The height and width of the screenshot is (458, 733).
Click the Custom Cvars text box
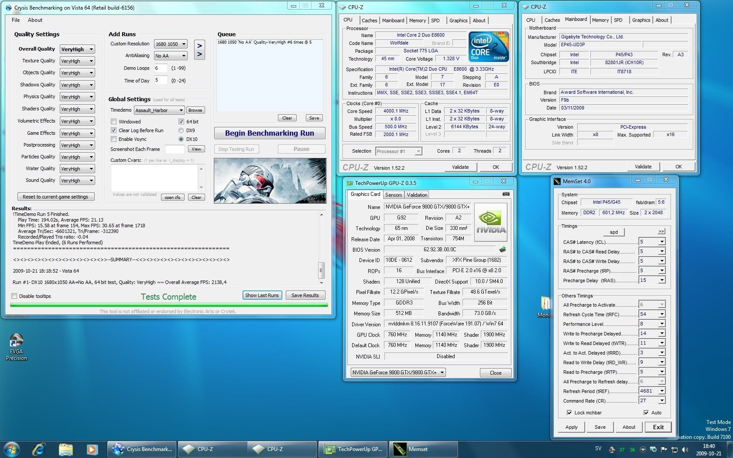155,178
